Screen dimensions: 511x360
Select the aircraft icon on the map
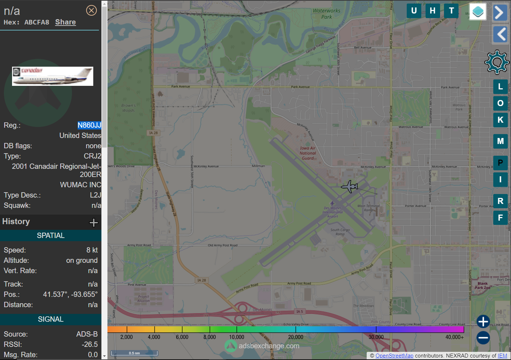click(350, 186)
